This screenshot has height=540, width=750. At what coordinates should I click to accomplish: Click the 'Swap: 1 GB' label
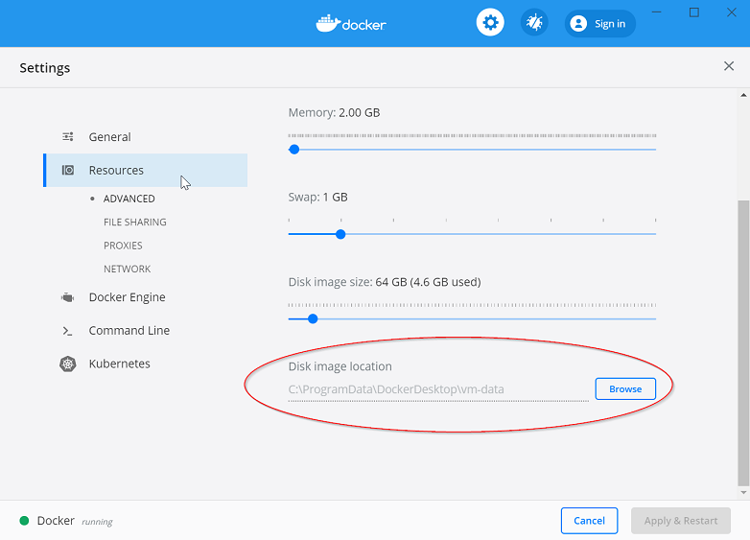pyautogui.click(x=317, y=197)
